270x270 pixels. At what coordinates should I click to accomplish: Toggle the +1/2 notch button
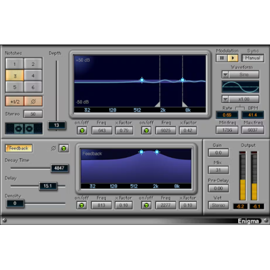point(14,101)
